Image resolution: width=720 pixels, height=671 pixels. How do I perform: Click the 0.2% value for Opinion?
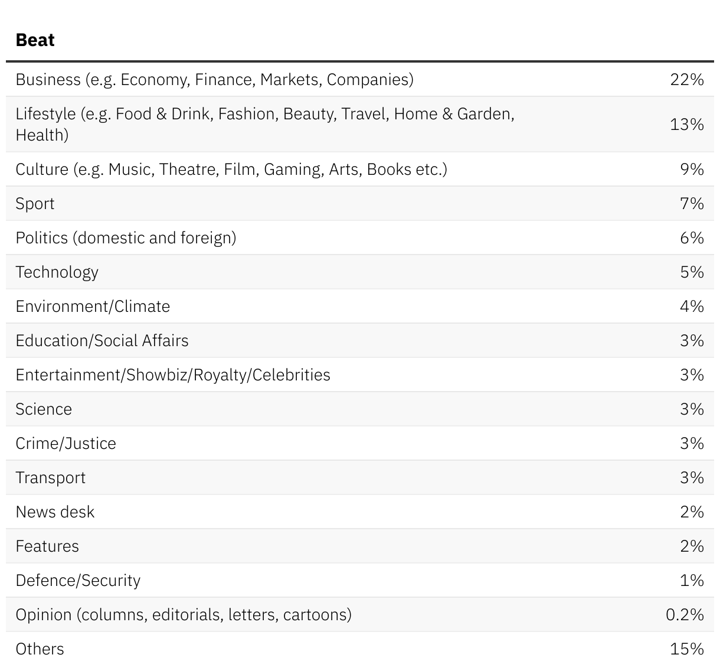(685, 615)
